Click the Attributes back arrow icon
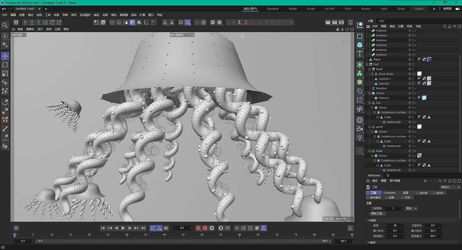This screenshot has height=250, width=462. 426,181
